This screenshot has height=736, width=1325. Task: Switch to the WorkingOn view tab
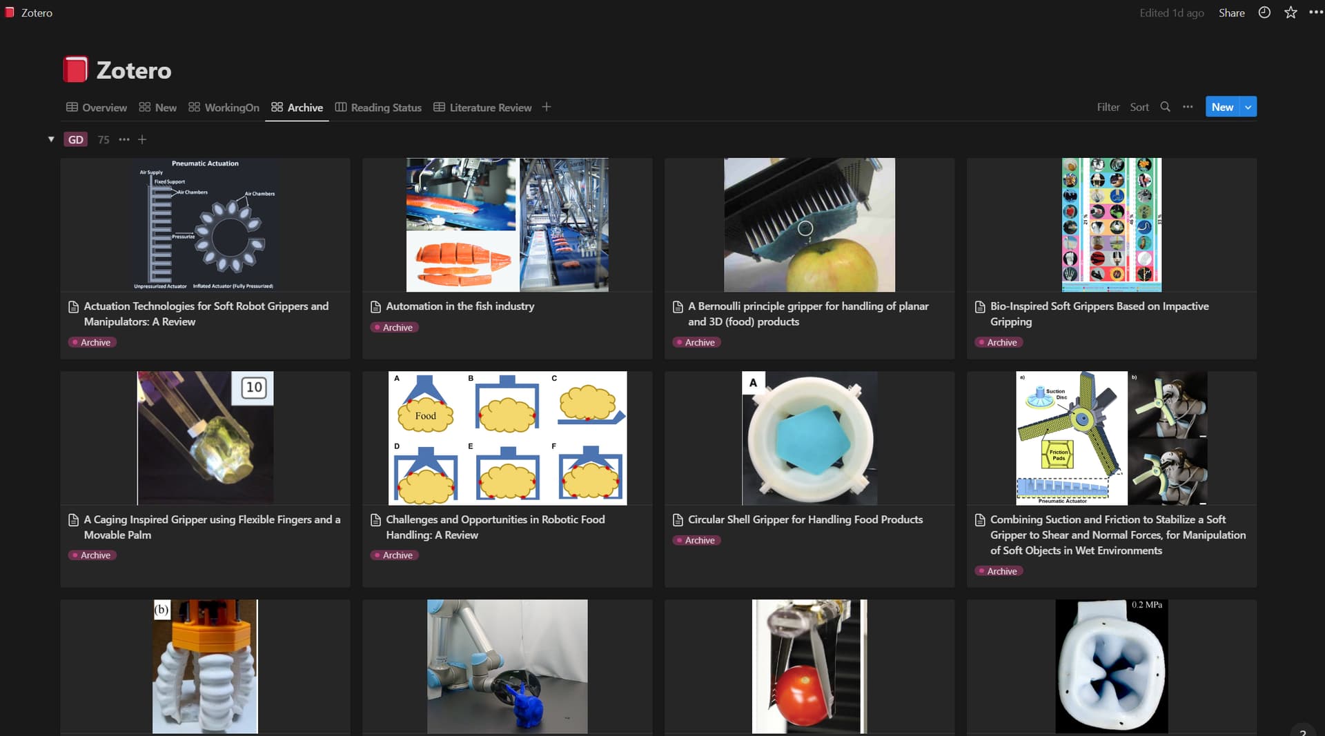click(224, 108)
